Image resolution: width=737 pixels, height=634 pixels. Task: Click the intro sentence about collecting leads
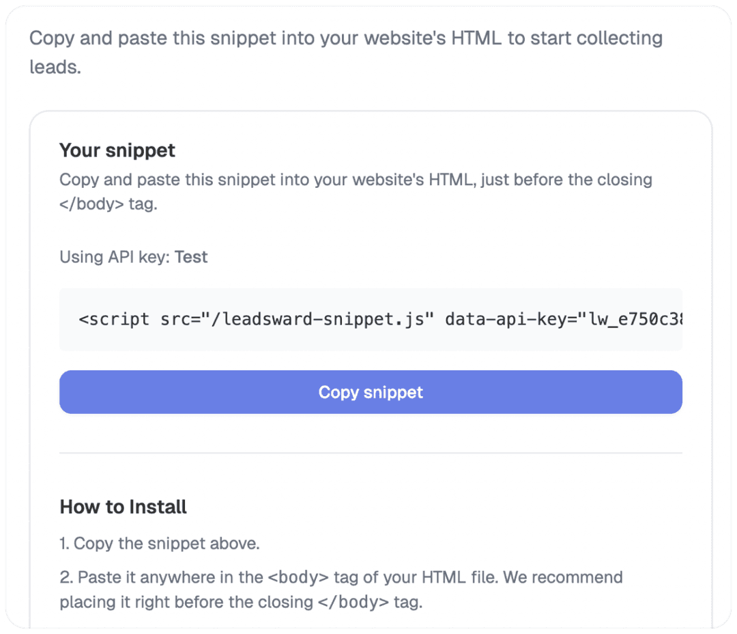coord(346,52)
